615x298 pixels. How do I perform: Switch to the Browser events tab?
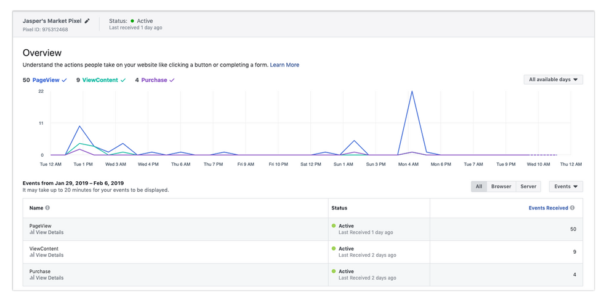coord(500,186)
